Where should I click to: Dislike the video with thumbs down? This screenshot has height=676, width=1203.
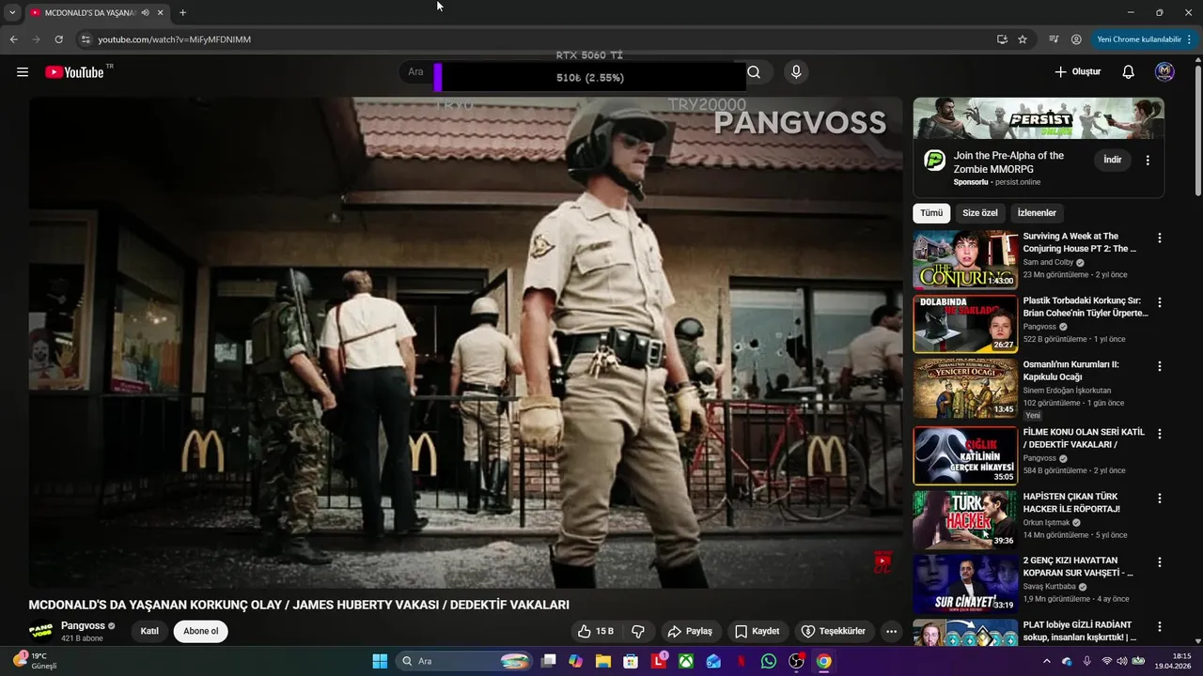click(x=638, y=631)
